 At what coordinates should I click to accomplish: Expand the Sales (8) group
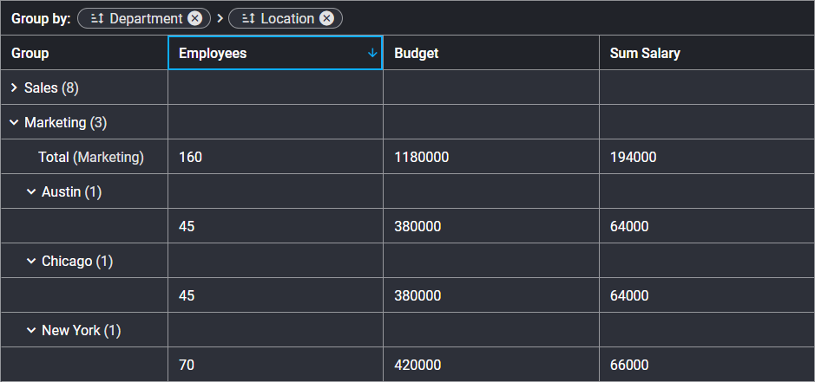[14, 88]
